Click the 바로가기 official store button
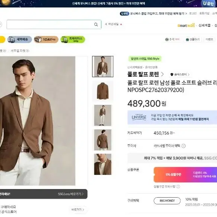This screenshot has height=217, width=217. (x=78, y=210)
